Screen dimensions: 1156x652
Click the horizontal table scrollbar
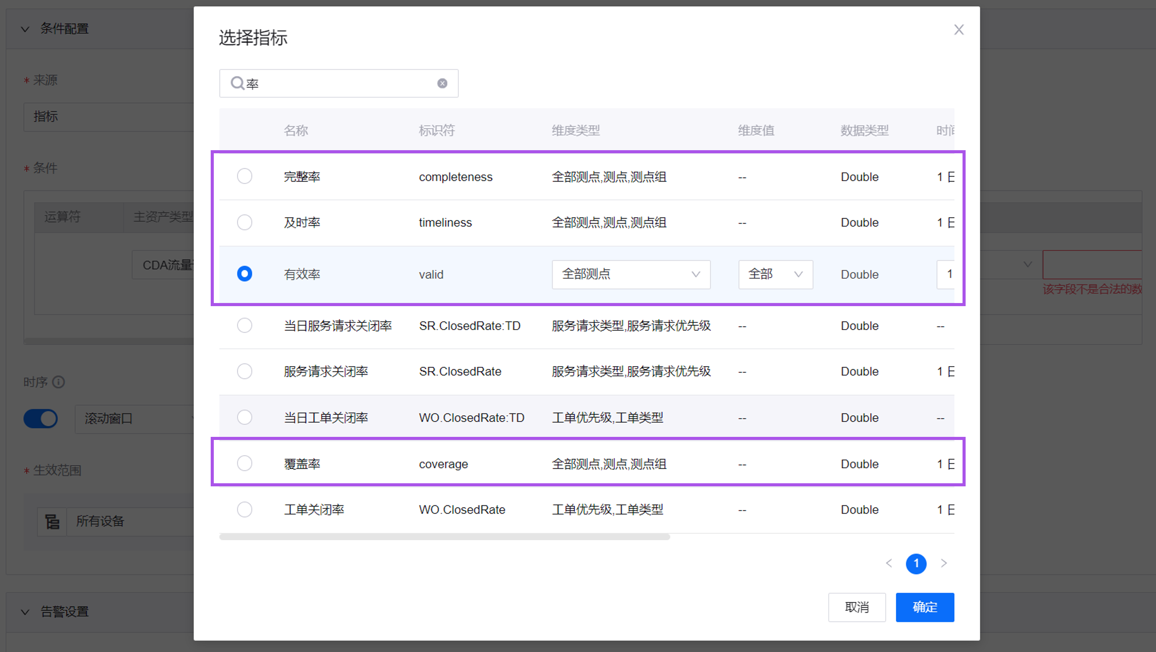pyautogui.click(x=444, y=537)
